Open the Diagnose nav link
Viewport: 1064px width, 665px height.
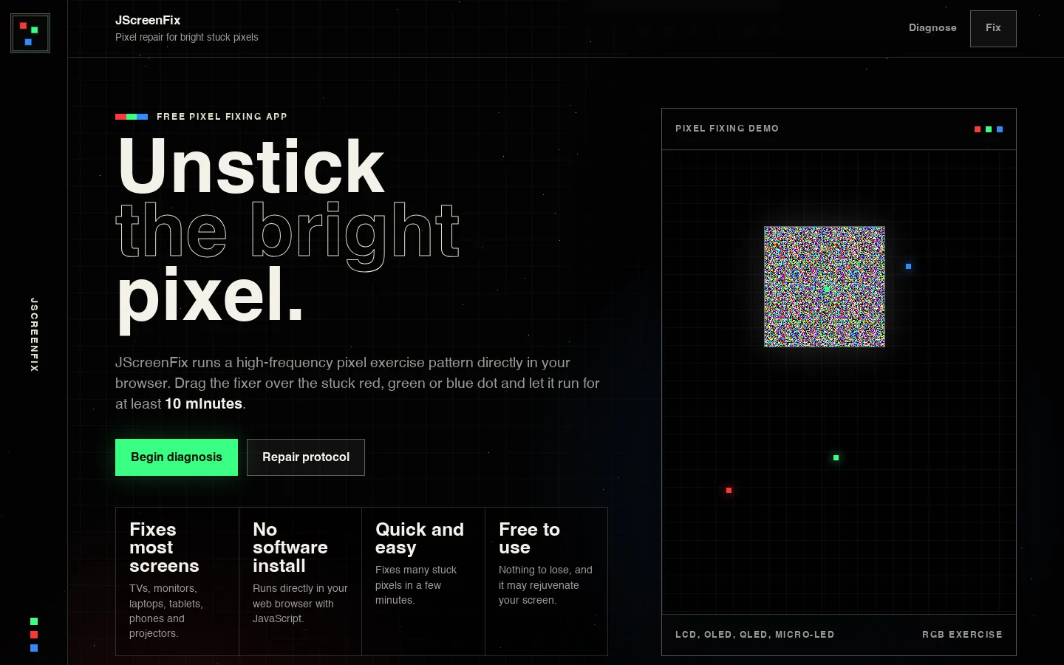point(932,28)
